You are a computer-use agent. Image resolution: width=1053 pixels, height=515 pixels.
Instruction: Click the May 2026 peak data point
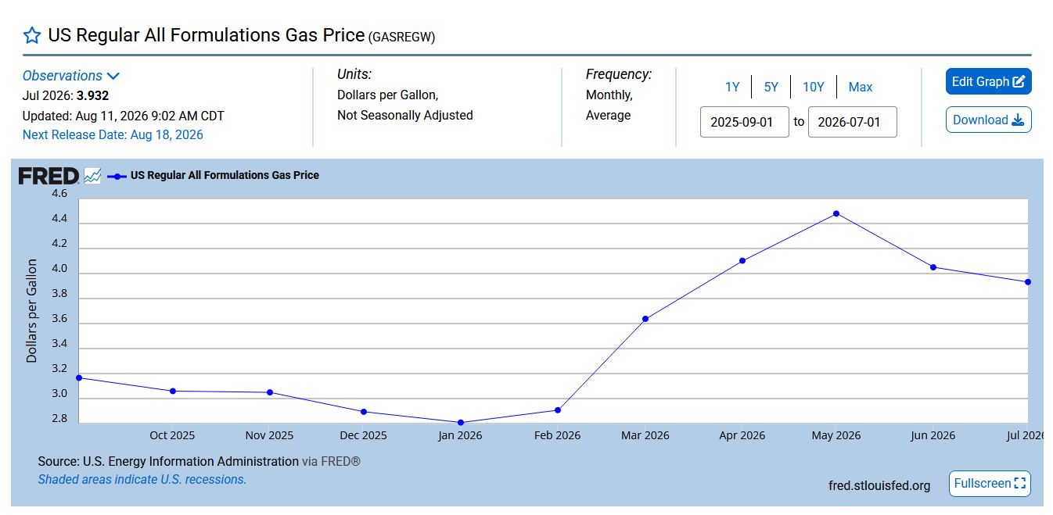[x=836, y=213]
